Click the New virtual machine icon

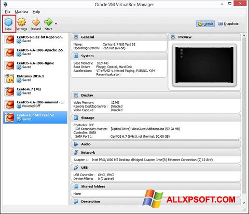tap(8, 22)
